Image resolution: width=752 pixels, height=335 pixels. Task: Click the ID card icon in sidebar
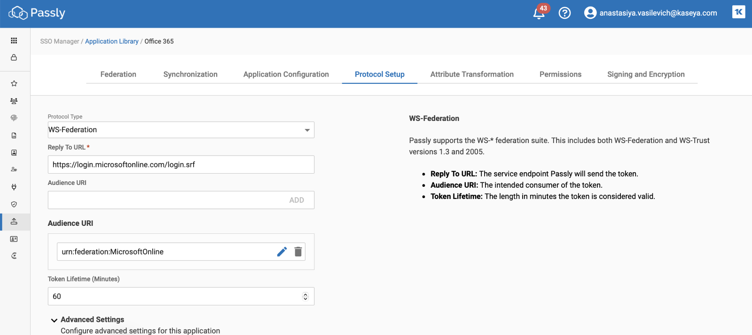pyautogui.click(x=14, y=239)
